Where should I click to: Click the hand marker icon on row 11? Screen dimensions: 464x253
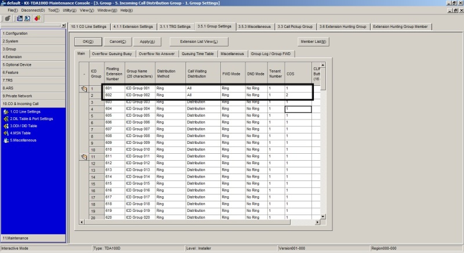84,157
